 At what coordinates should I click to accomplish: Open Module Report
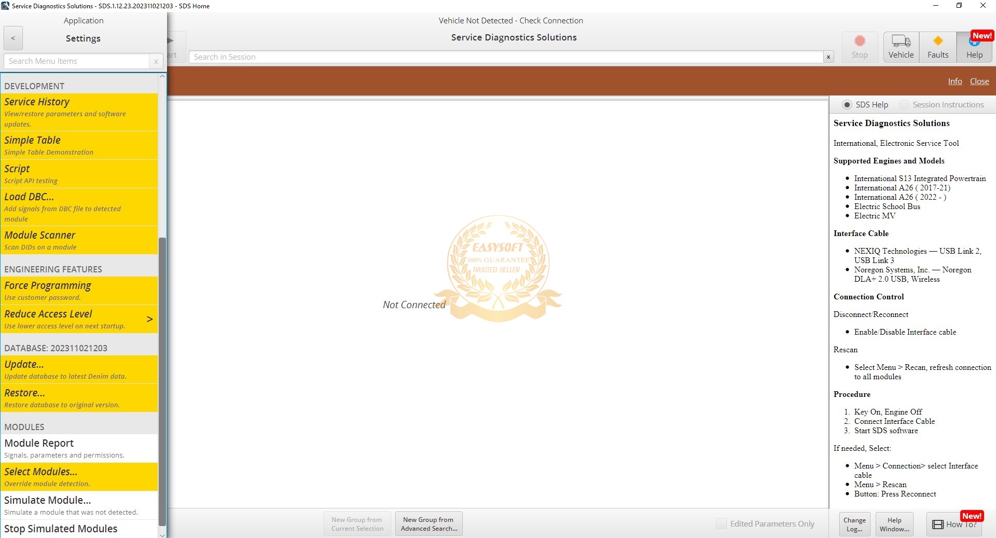79,448
